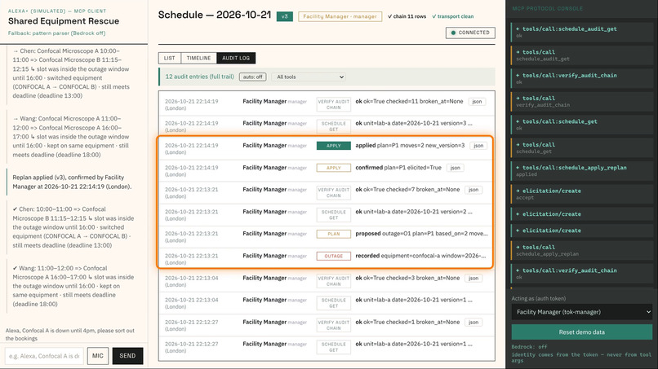The width and height of the screenshot is (658, 369).
Task: Select 'ok unit=lab-a date=2026-10-21 version=2' text
Action: [x=414, y=212]
